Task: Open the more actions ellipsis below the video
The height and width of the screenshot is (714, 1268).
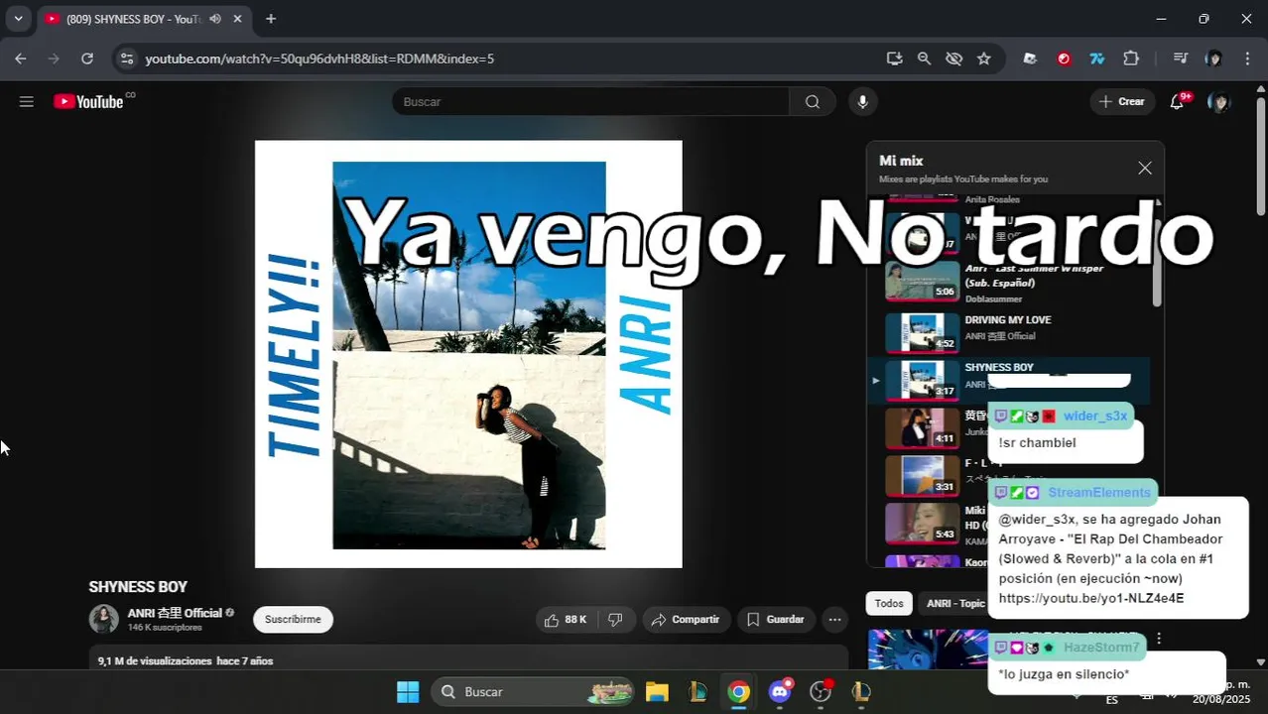Action: coord(835,620)
